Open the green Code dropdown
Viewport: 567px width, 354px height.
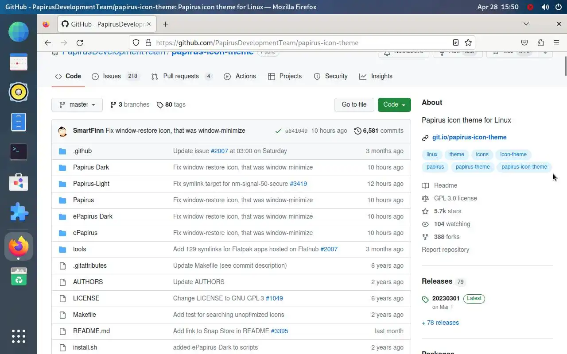click(394, 105)
